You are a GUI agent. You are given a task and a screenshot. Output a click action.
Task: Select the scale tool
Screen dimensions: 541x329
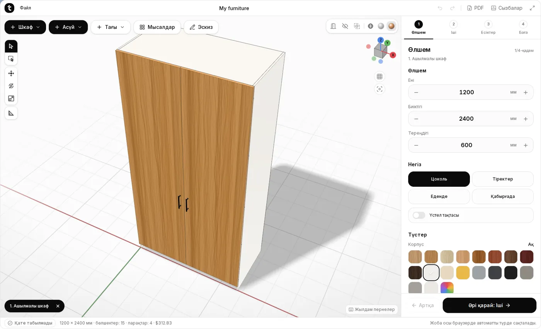[x=11, y=99]
